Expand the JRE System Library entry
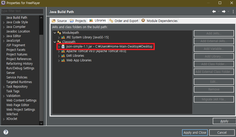Screen dimensions: 236x137 coord(59,38)
